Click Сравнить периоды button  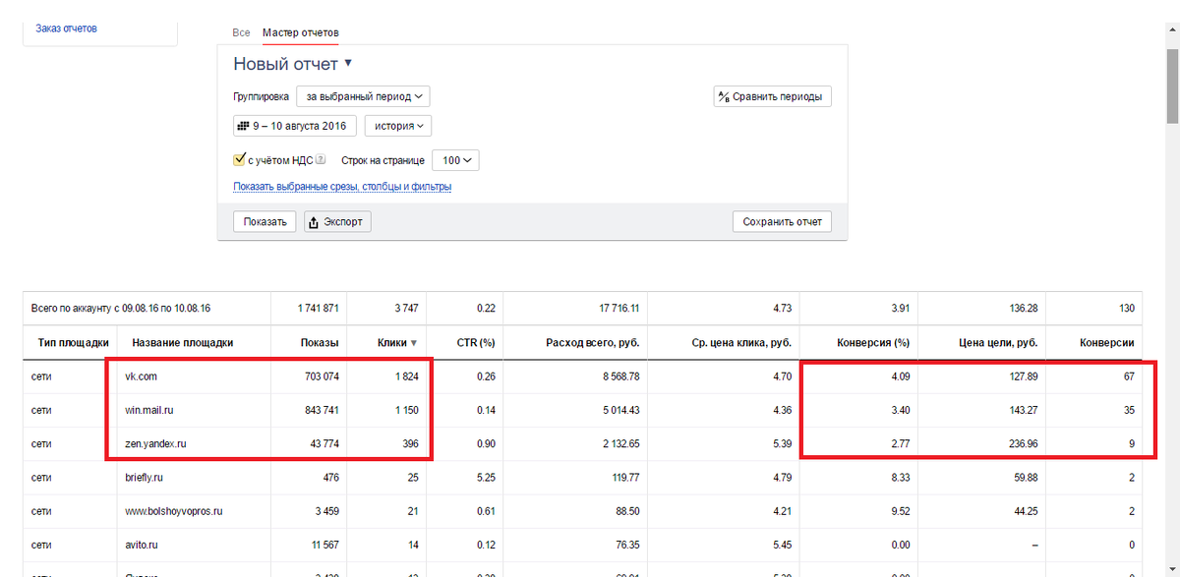[x=772, y=96]
